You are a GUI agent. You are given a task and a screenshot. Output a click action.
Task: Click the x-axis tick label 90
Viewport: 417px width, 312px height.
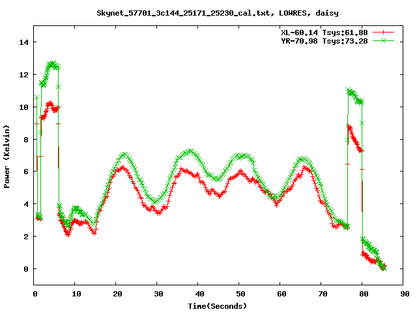tap(405, 294)
